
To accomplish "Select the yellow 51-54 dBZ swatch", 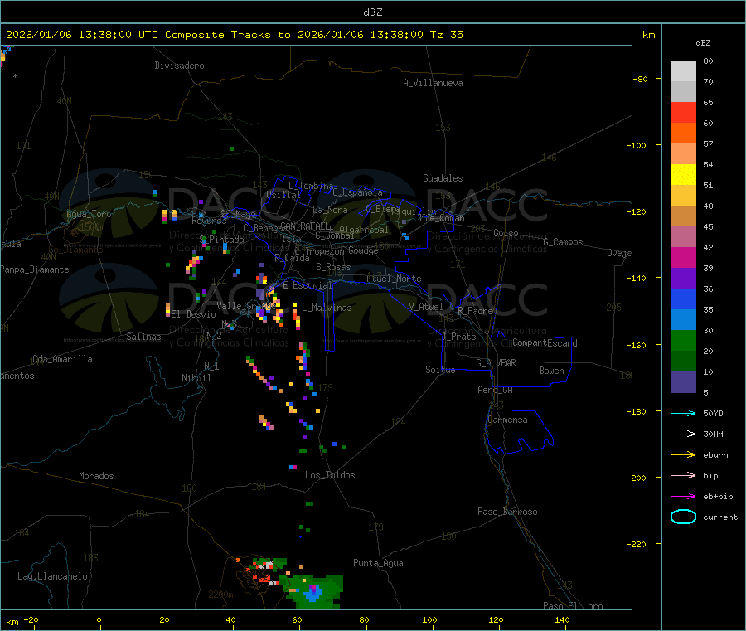I will [x=683, y=175].
